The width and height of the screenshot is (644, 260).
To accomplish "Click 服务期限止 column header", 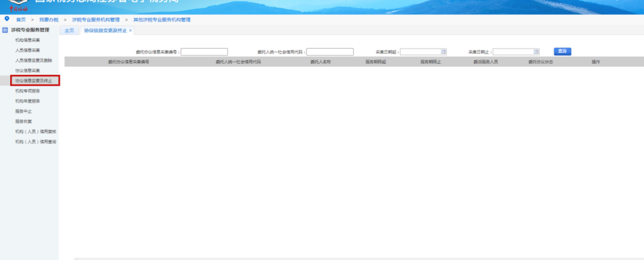I will point(431,62).
